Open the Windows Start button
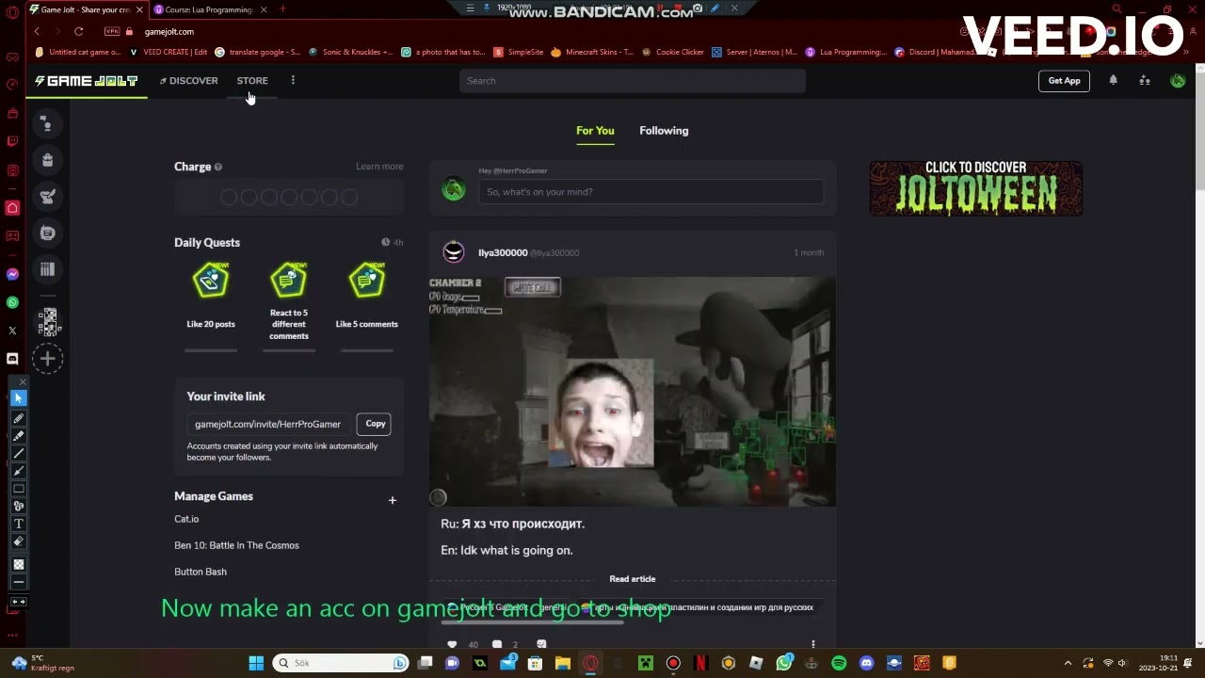 [x=256, y=663]
